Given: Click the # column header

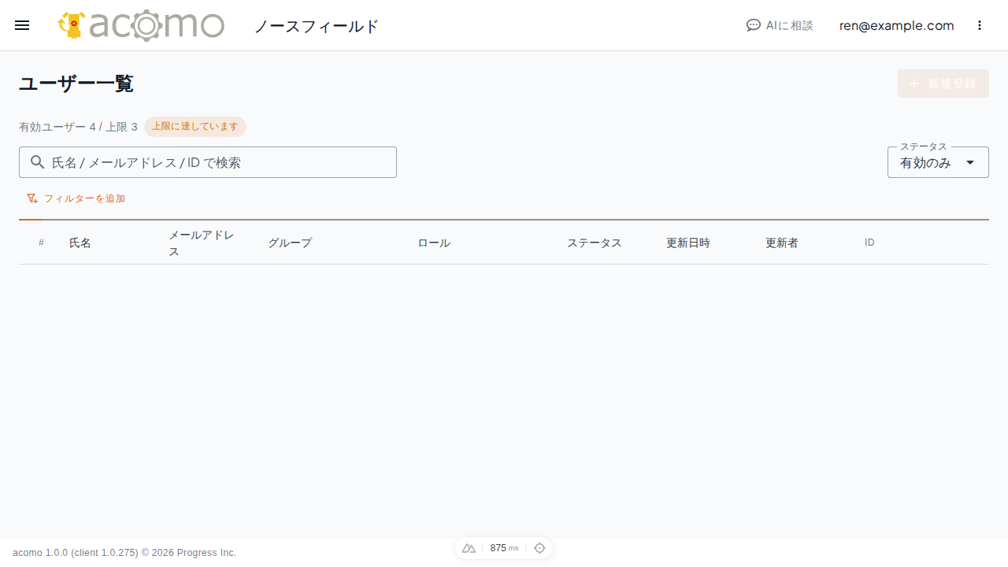Looking at the screenshot, I should pyautogui.click(x=41, y=243).
